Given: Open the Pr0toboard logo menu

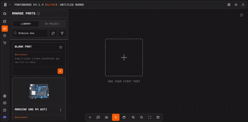Looking at the screenshot, I should point(7,5).
